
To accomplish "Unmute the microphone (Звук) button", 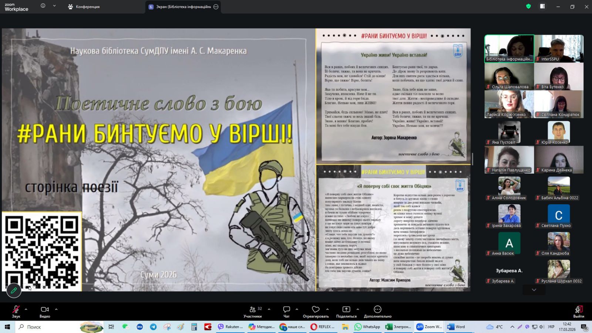I will pyautogui.click(x=16, y=310).
